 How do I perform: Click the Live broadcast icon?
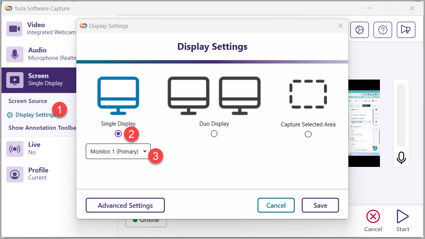pos(15,149)
